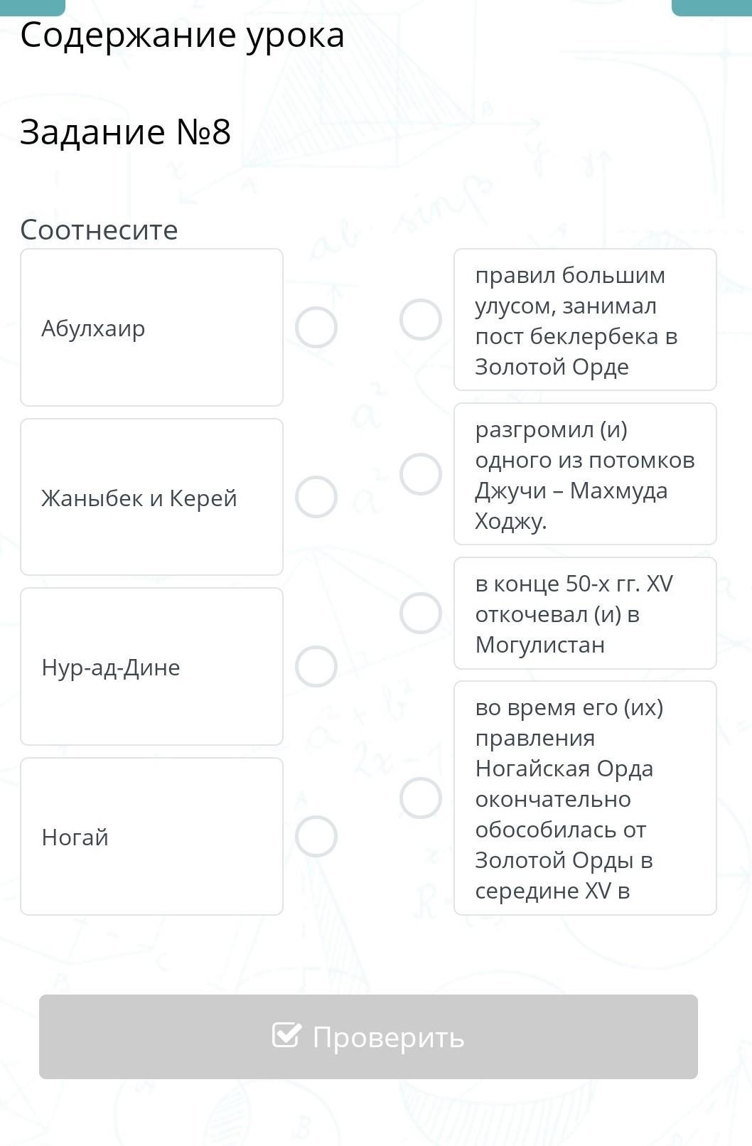Select circle beside откочевал в Могулистан answer
752x1146 pixels.
(421, 614)
